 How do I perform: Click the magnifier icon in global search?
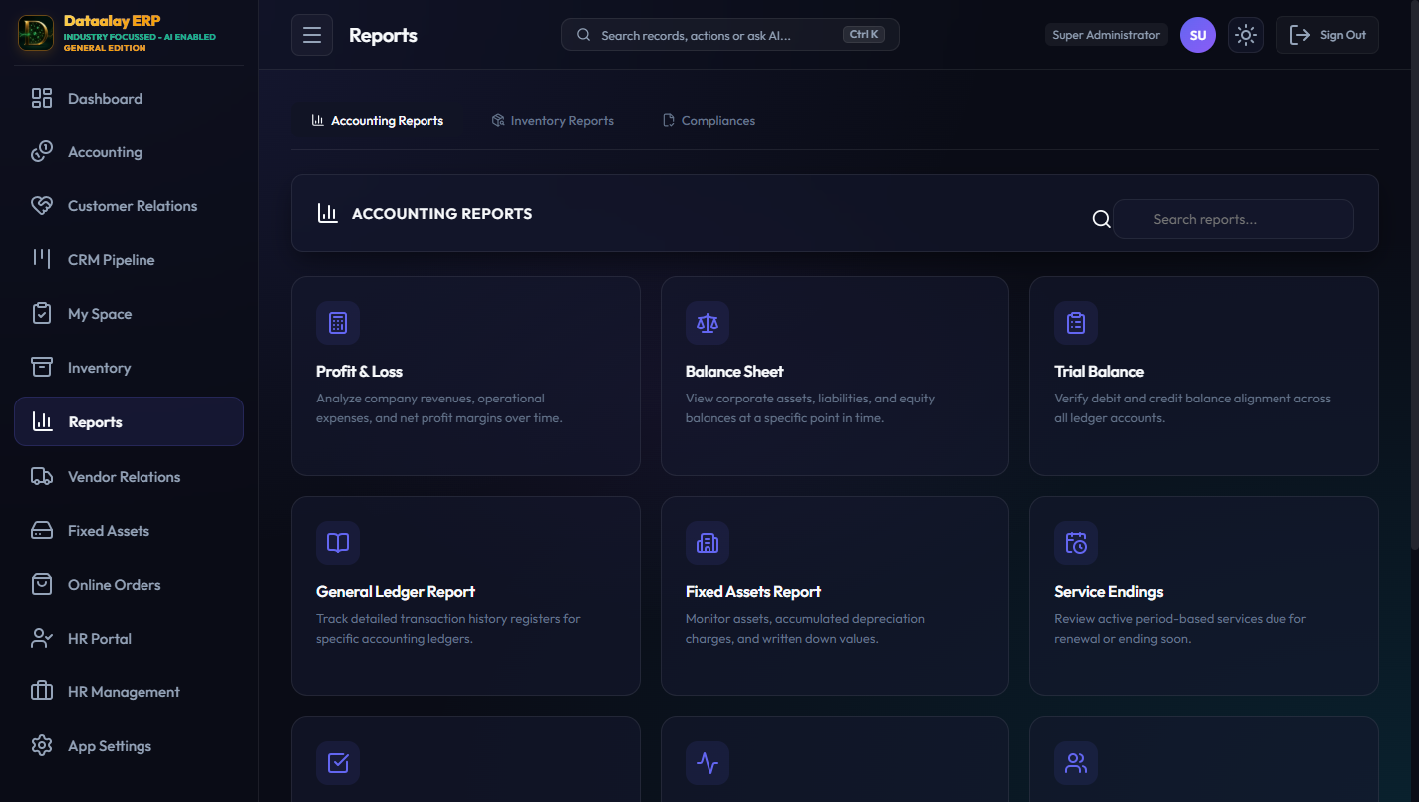pyautogui.click(x=584, y=35)
